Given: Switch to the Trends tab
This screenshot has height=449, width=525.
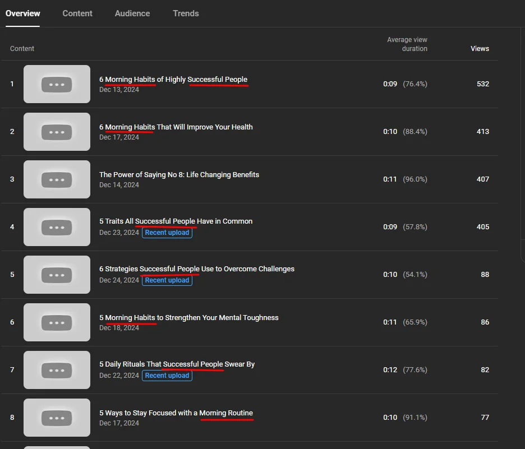Looking at the screenshot, I should tap(186, 13).
